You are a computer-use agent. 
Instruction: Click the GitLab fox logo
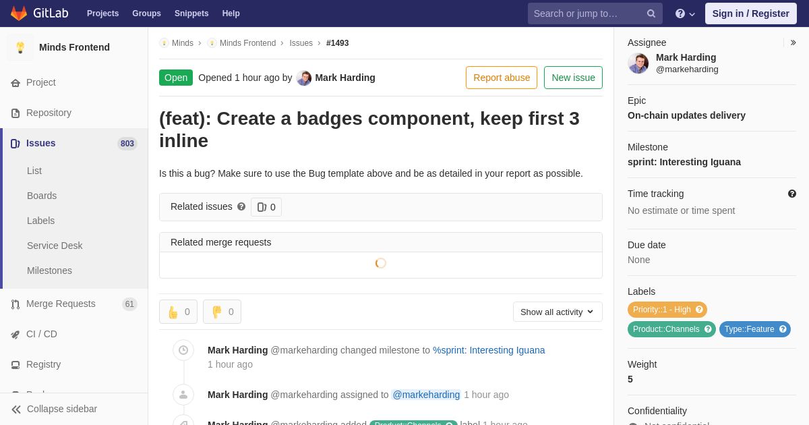coord(19,13)
